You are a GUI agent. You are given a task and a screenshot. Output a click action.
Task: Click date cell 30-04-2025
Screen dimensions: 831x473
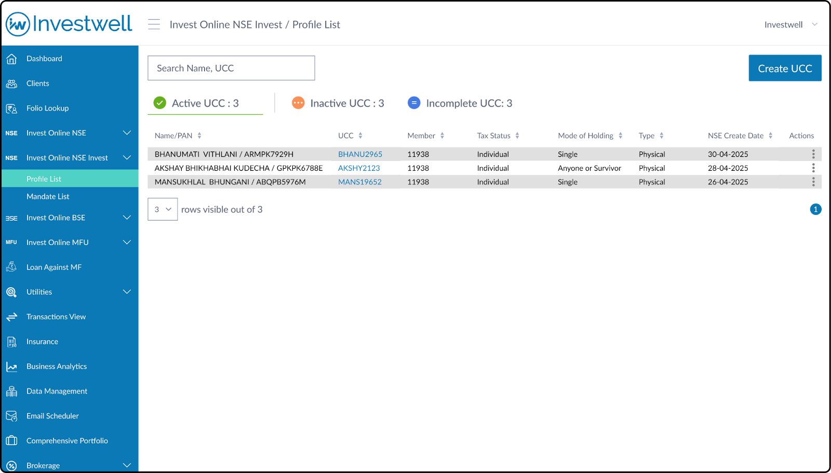click(728, 154)
